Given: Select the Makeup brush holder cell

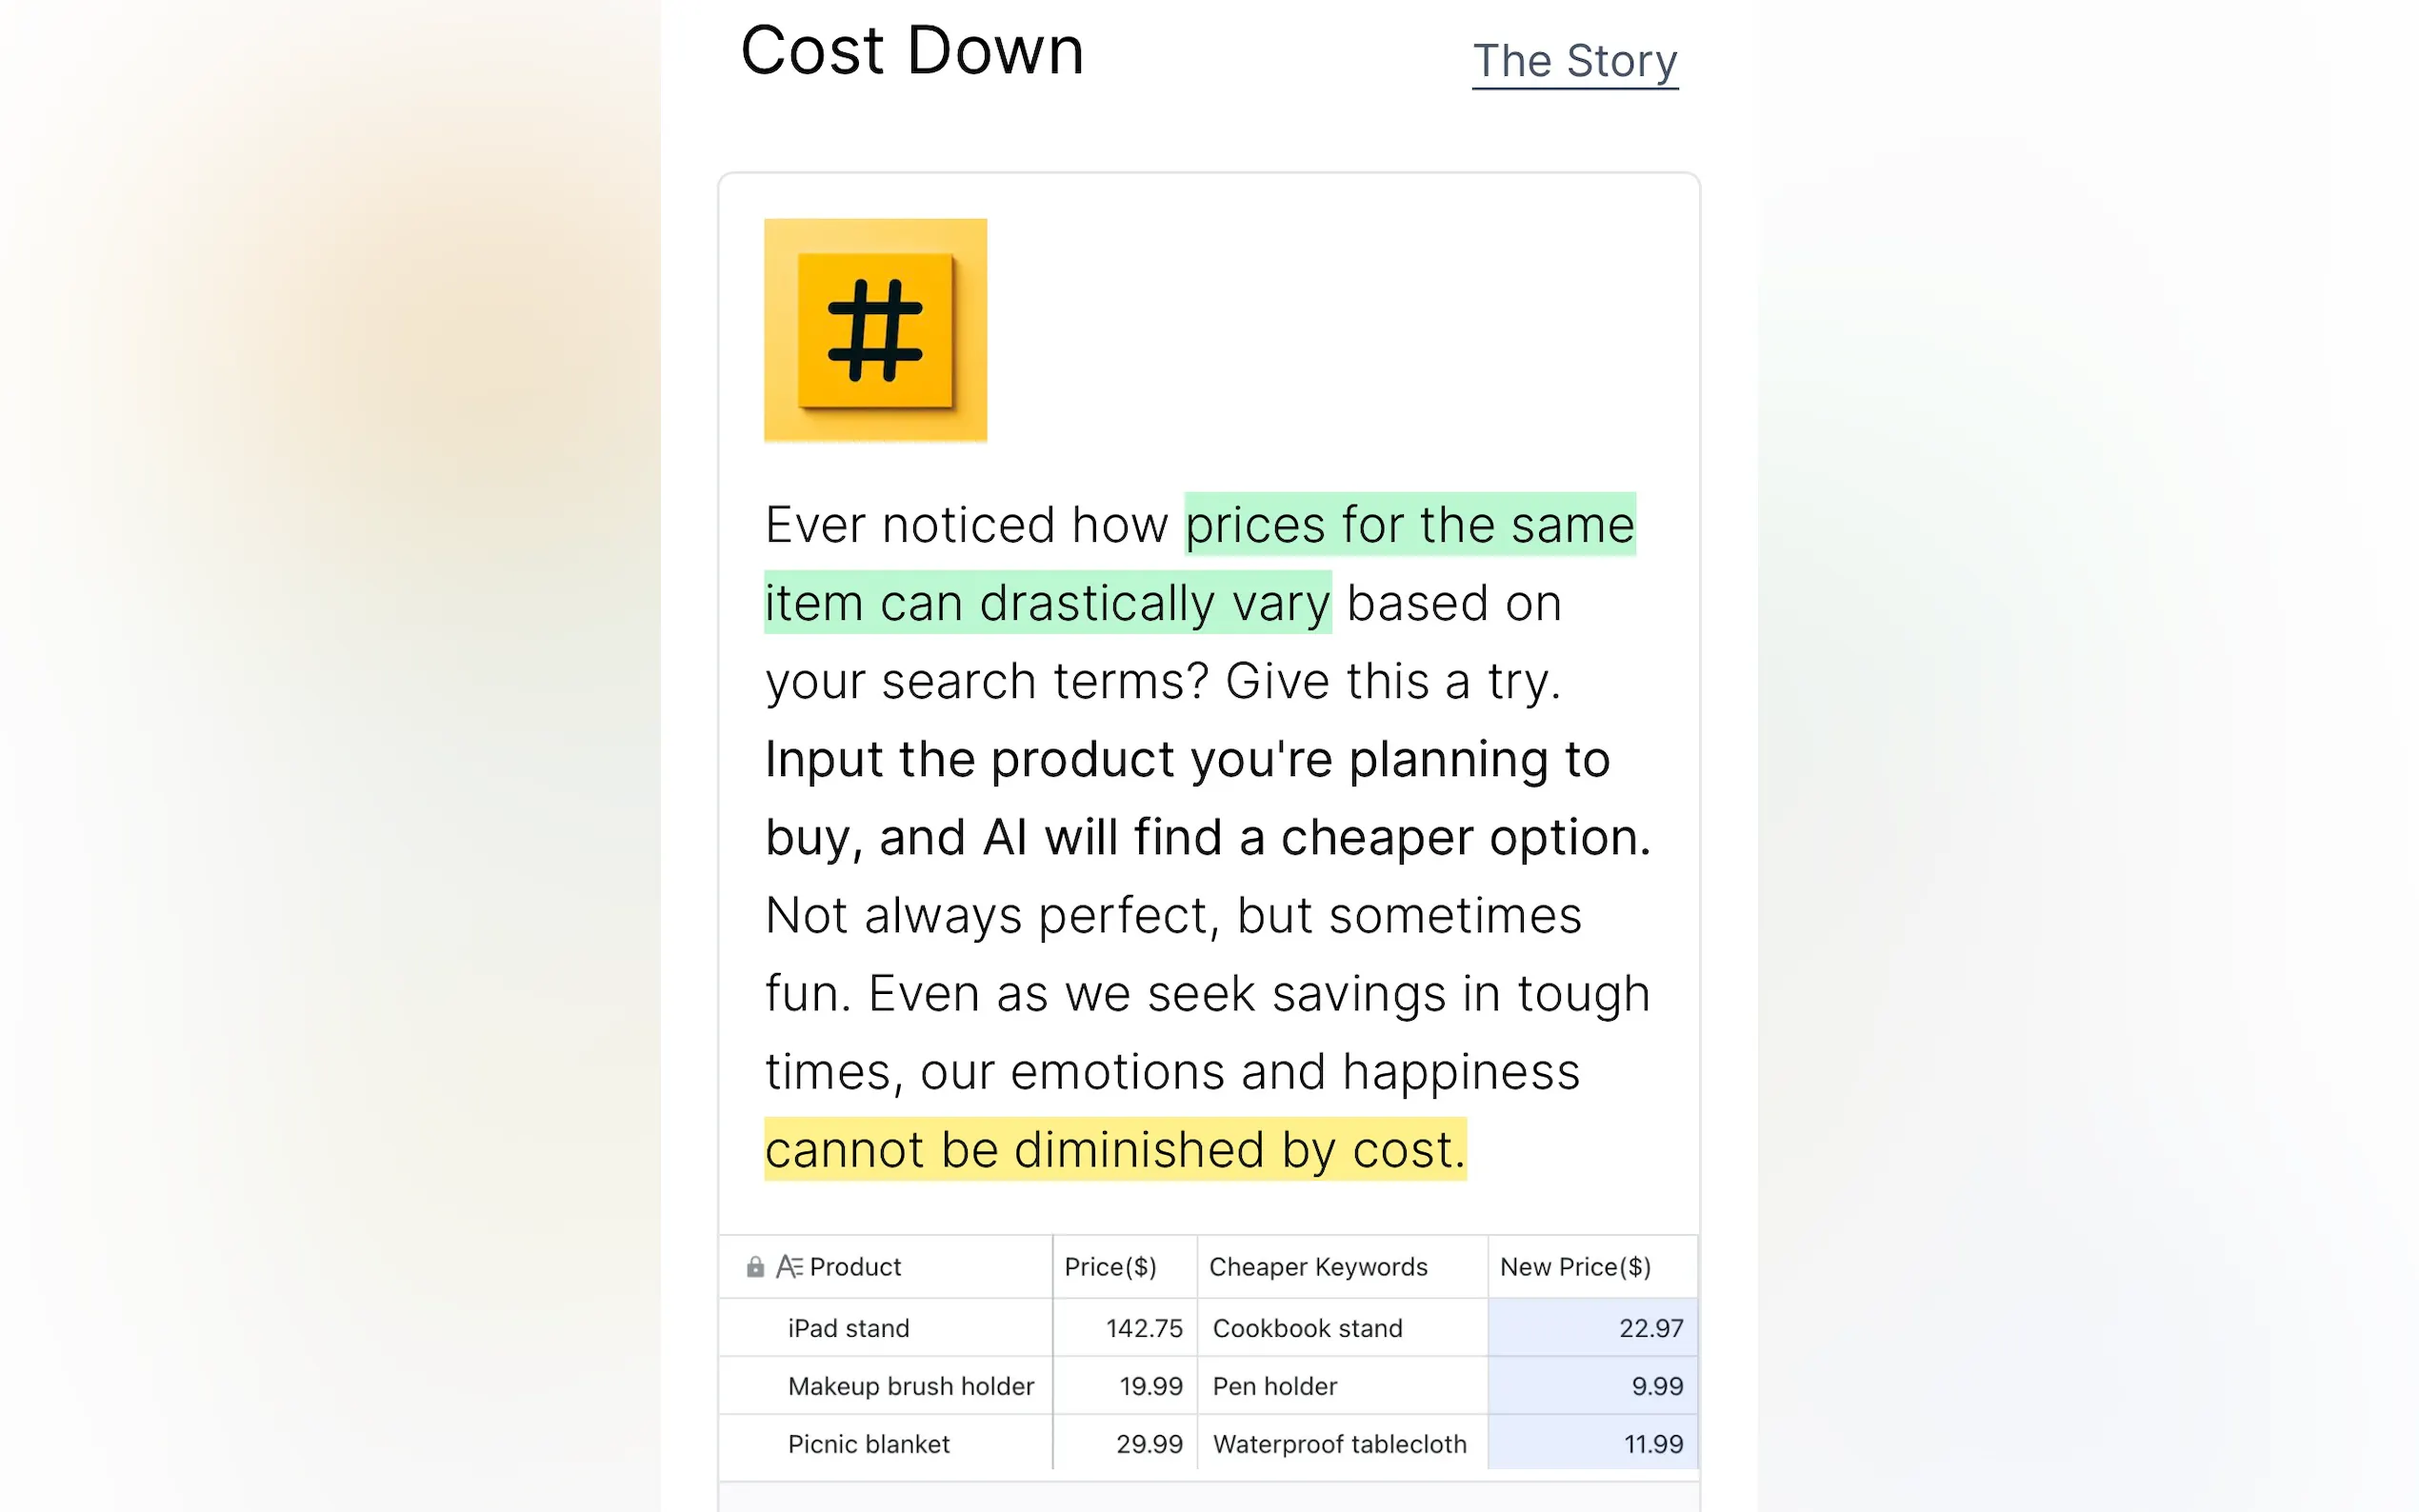Looking at the screenshot, I should click(x=911, y=1386).
